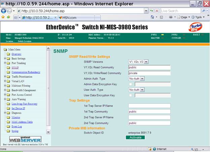The height and width of the screenshot is (152, 210).
Task: Click the Favorites star icon
Action: coord(3,17)
